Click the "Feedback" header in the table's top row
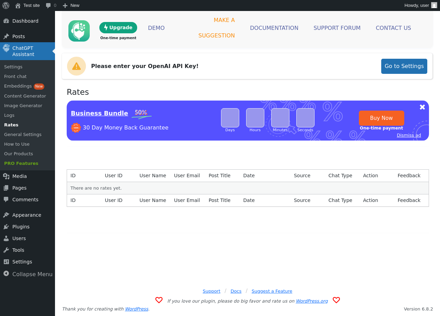The height and width of the screenshot is (316, 440). (409, 176)
